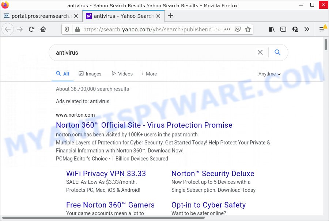Image resolution: width=329 pixels, height=221 pixels.
Task: Open the Firefox home page
Action: tap(43, 29)
